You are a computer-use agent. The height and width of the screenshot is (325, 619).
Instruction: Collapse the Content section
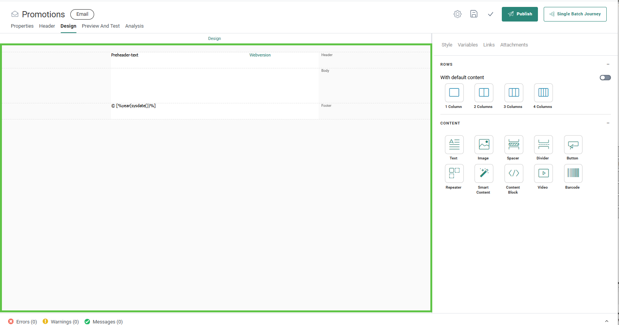click(608, 123)
